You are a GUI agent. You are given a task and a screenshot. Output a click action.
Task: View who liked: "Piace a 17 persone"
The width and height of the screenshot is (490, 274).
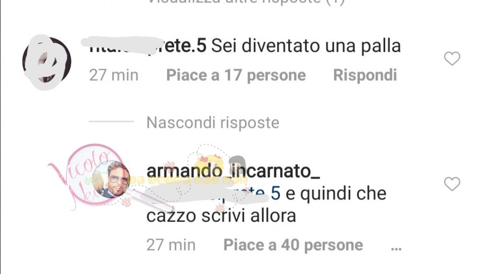(x=236, y=75)
